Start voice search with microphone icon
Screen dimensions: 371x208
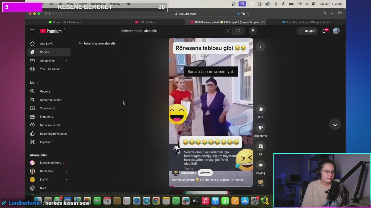(x=253, y=31)
